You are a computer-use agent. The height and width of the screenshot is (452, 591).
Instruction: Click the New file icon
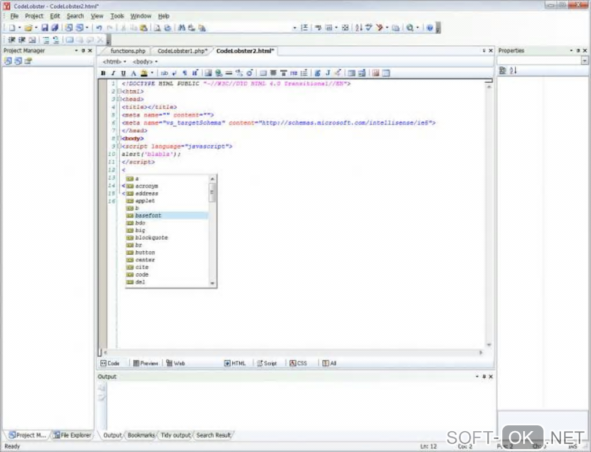pos(12,28)
